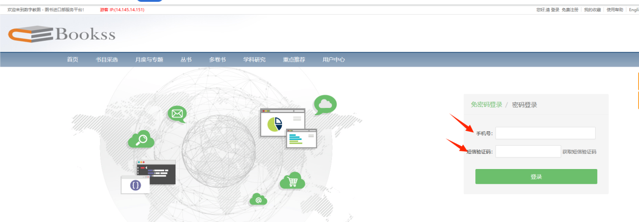
Task: Click the green shopping cart cloud icon
Action: tap(292, 181)
